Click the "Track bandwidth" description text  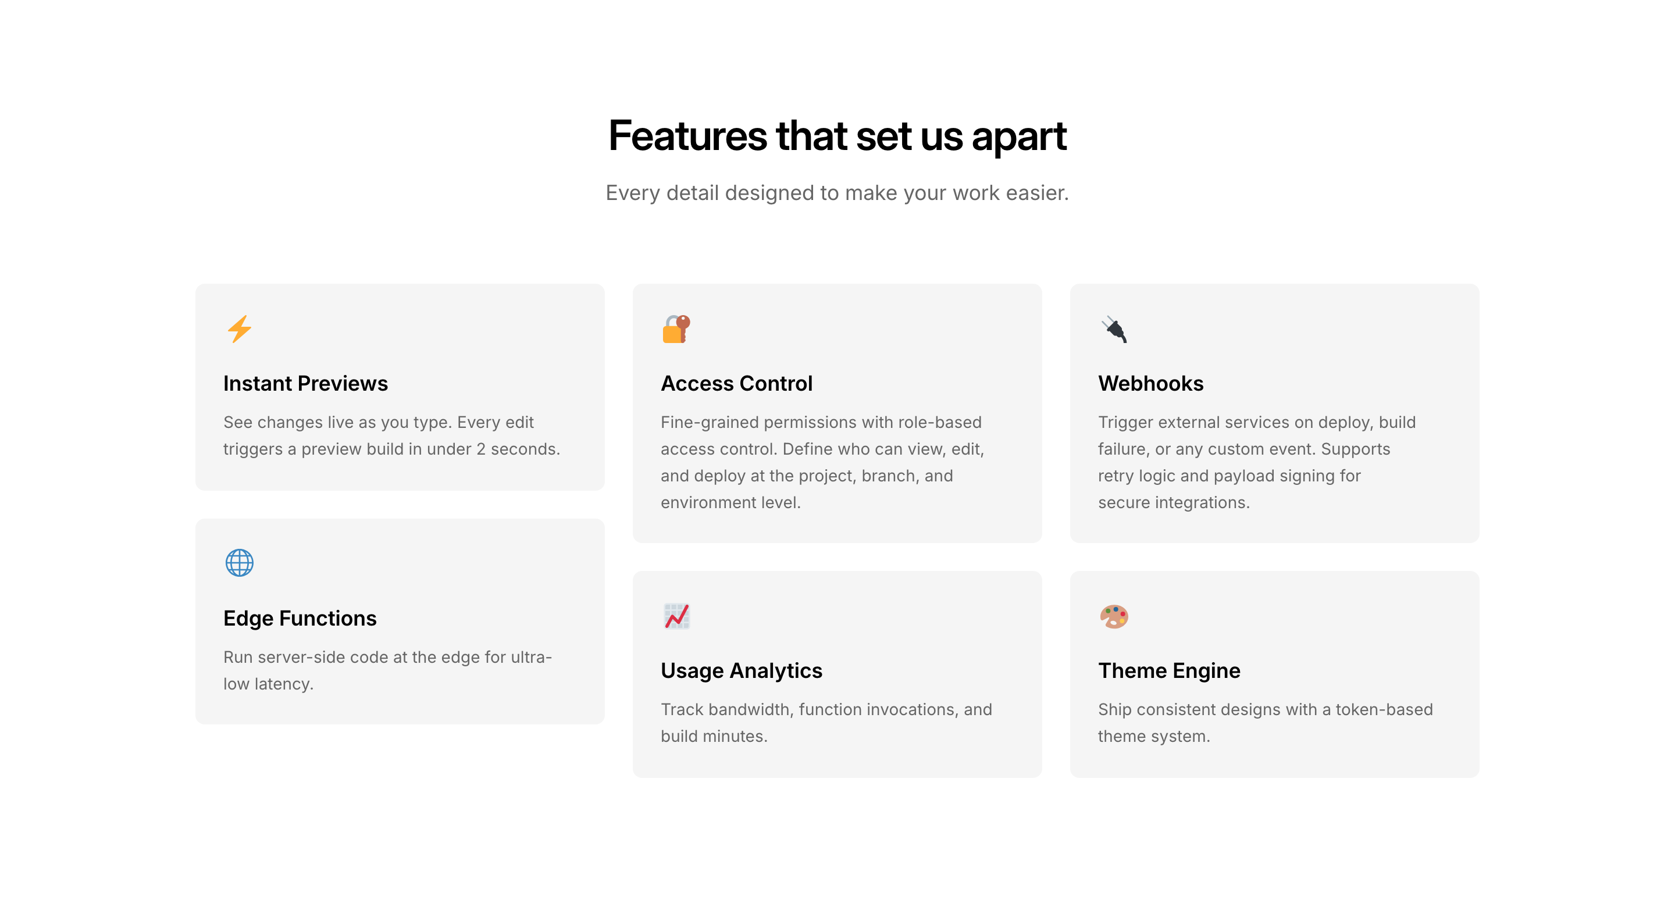point(826,723)
